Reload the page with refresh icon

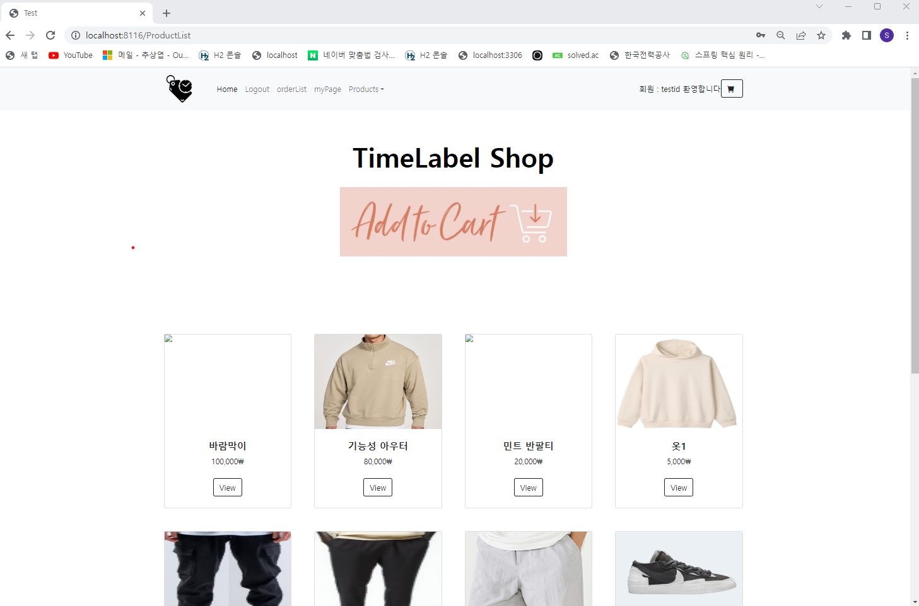point(50,35)
